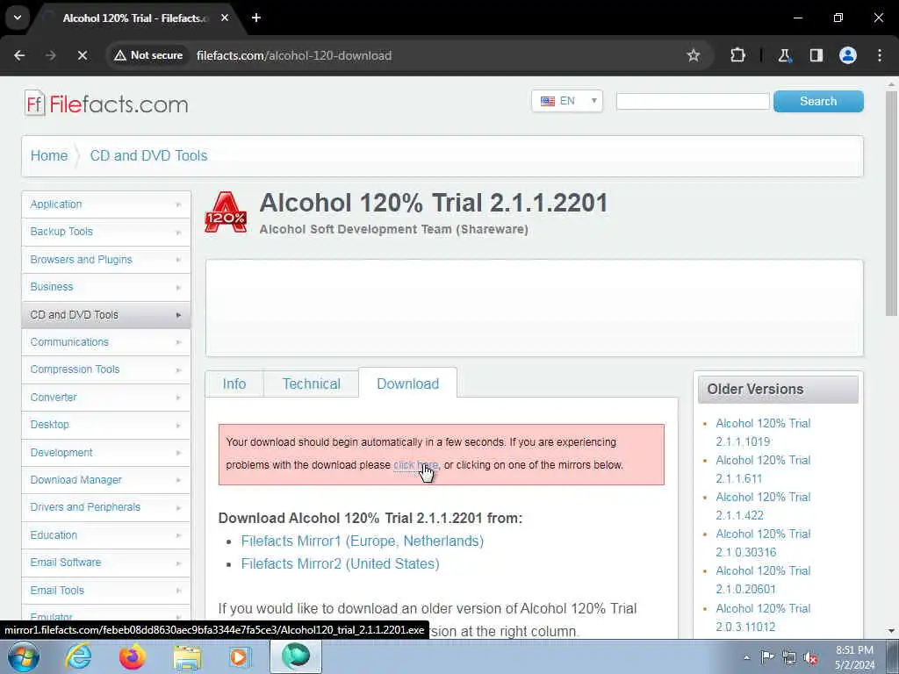This screenshot has height=674, width=899.
Task: Click the scrollbar down arrow
Action: click(x=891, y=631)
